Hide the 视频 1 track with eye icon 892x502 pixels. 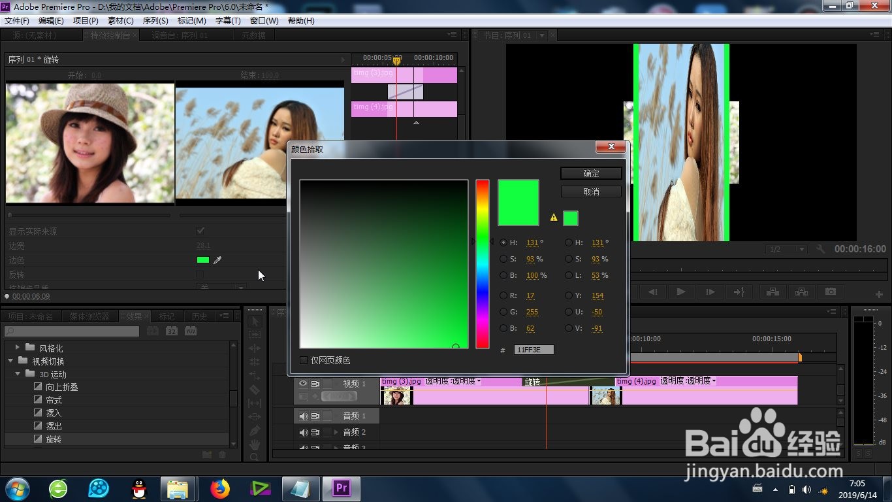(x=303, y=384)
